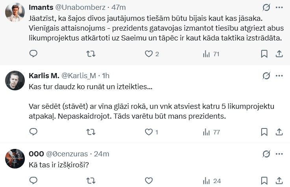
Task: Open Imants profile name link
Action: [41, 7]
